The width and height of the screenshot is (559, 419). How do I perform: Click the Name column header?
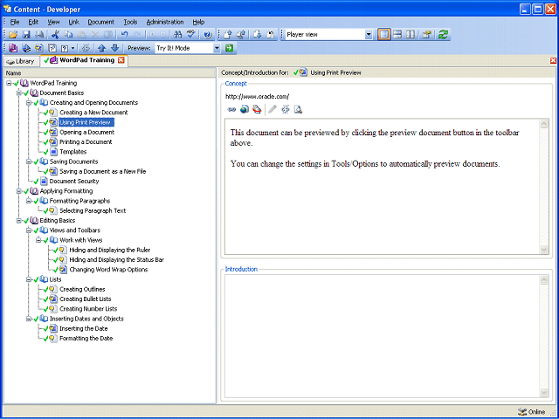tap(110, 73)
